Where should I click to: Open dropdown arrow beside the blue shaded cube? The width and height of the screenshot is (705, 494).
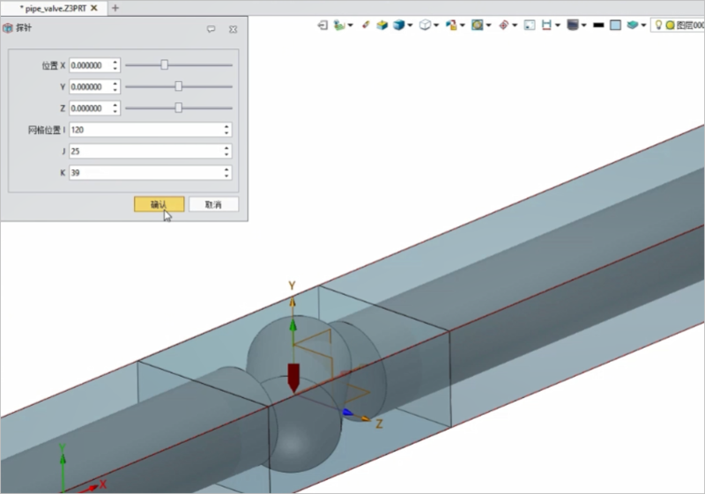click(x=410, y=26)
